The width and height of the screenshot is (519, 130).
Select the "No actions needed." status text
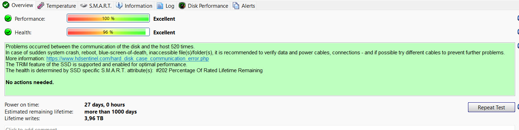point(30,82)
